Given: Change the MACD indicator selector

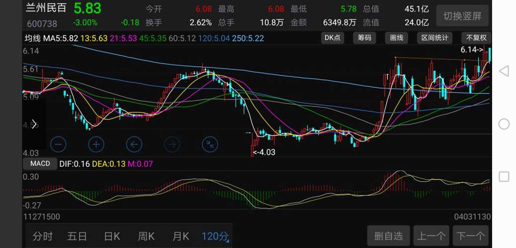Looking at the screenshot, I should tap(40, 163).
